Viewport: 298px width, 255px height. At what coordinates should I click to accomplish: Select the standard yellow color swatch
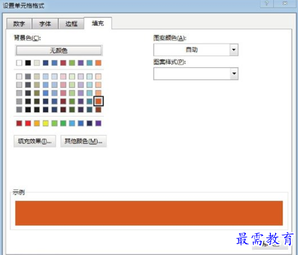46,123
